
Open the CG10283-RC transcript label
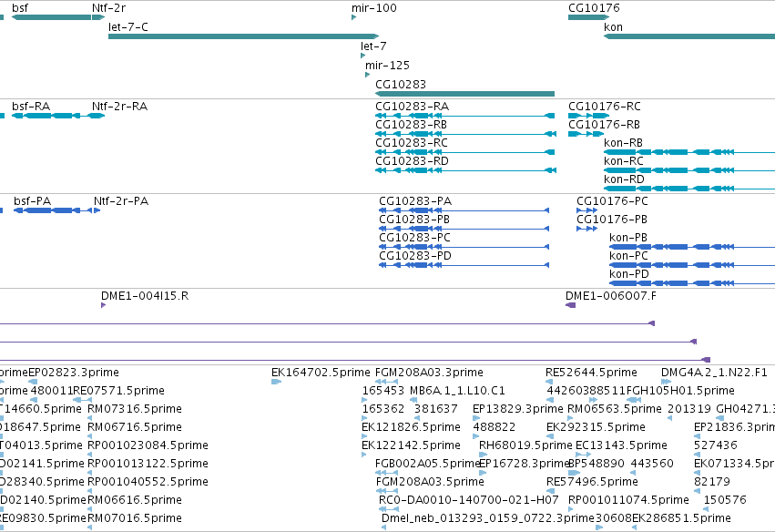click(412, 143)
